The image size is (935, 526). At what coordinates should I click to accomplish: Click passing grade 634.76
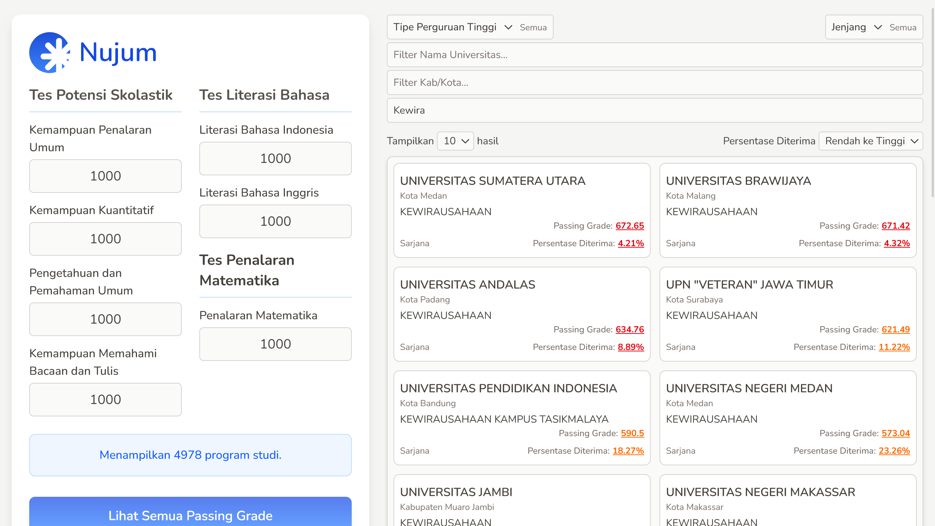pos(630,329)
